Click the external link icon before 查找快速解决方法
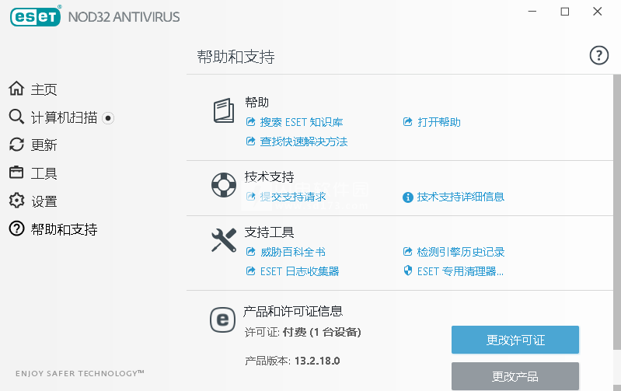The width and height of the screenshot is (621, 391). point(251,141)
